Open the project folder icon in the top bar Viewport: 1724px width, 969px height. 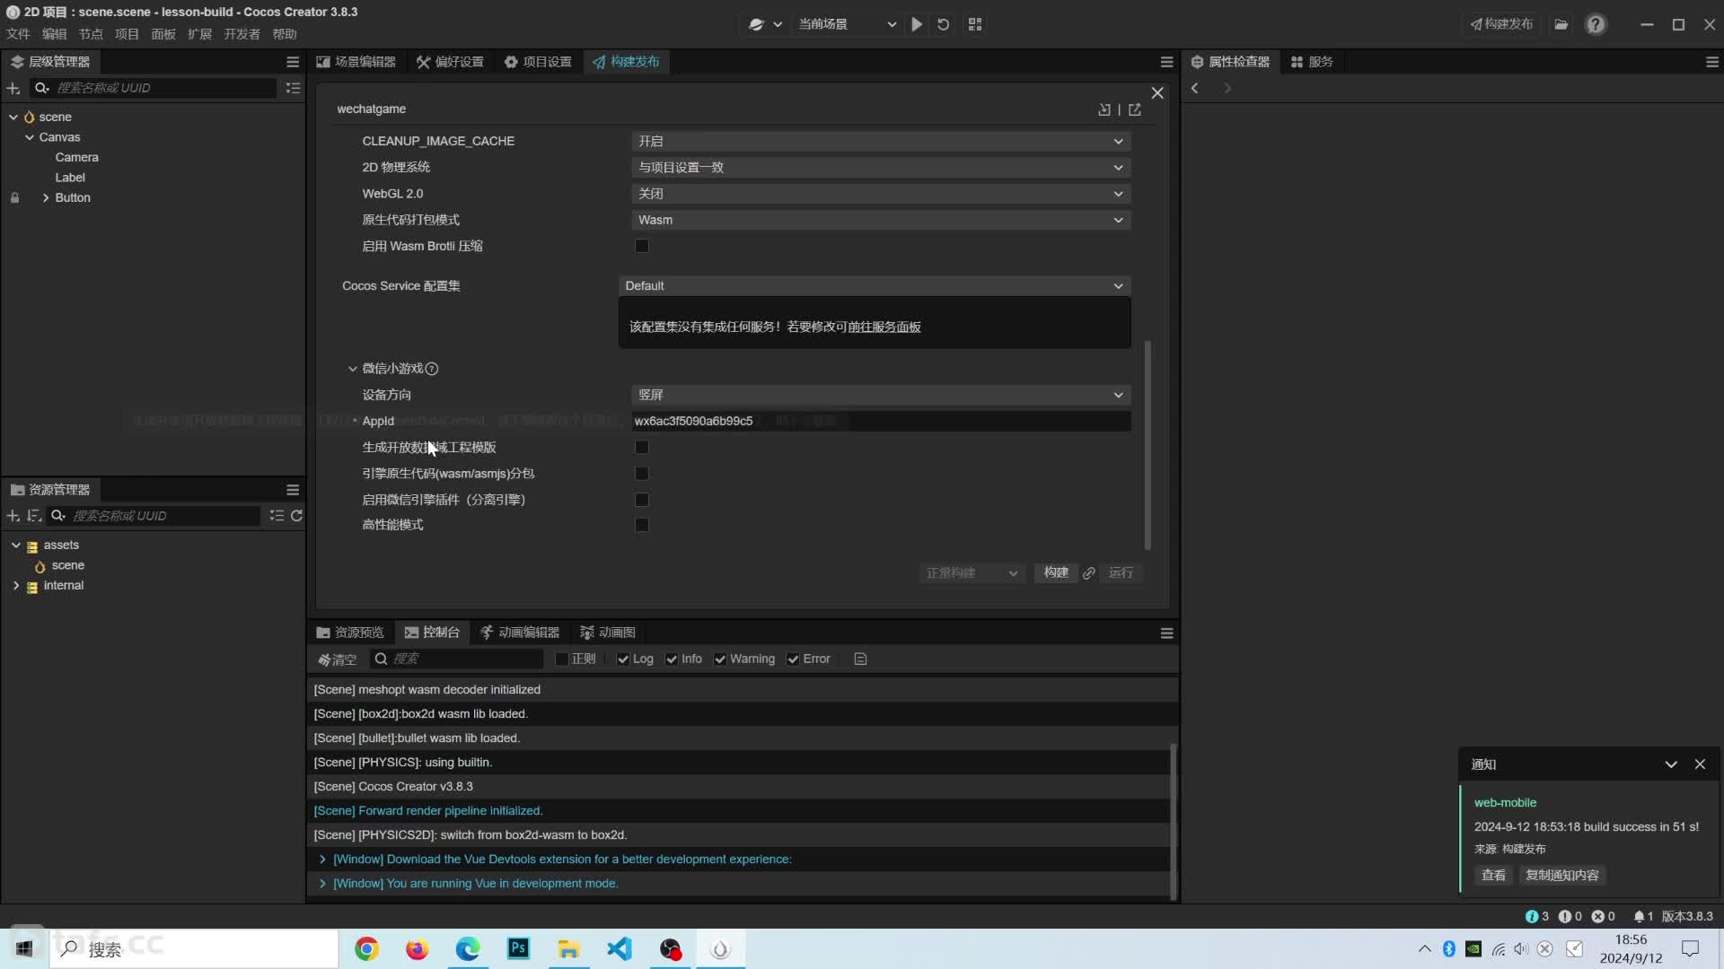pyautogui.click(x=1561, y=24)
